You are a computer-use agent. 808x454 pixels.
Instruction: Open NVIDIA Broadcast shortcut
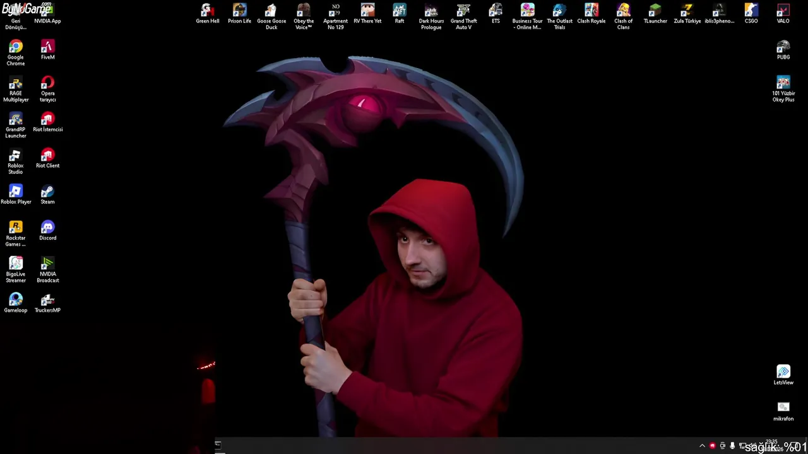(x=47, y=270)
